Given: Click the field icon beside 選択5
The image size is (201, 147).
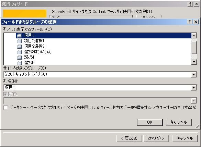Looking at the screenshot, I should (x=19, y=63).
